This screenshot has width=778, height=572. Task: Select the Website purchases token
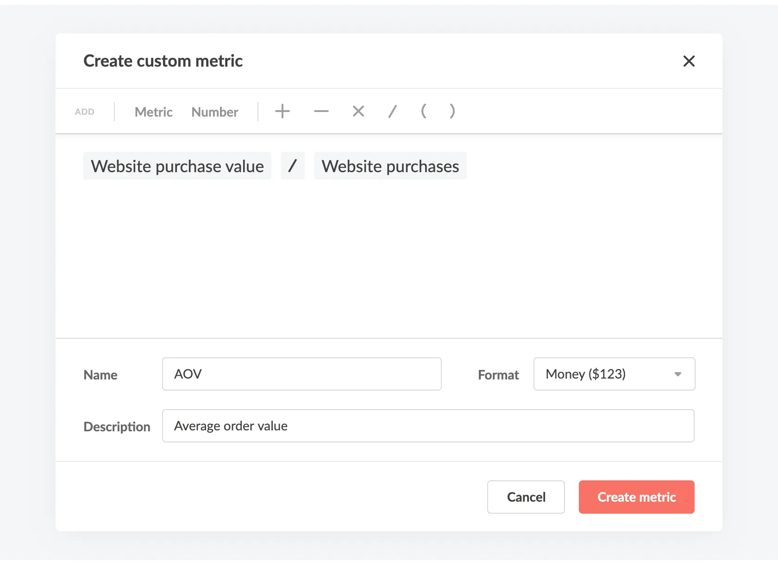(390, 166)
